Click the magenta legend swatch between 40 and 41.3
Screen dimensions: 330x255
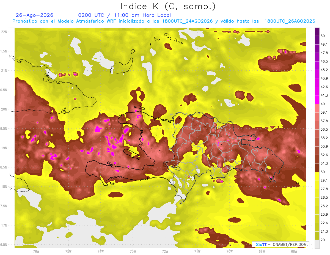pos(317,100)
